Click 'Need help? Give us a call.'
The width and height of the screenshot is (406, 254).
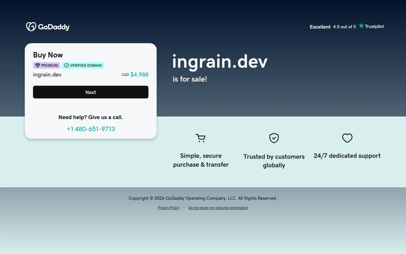[91, 117]
